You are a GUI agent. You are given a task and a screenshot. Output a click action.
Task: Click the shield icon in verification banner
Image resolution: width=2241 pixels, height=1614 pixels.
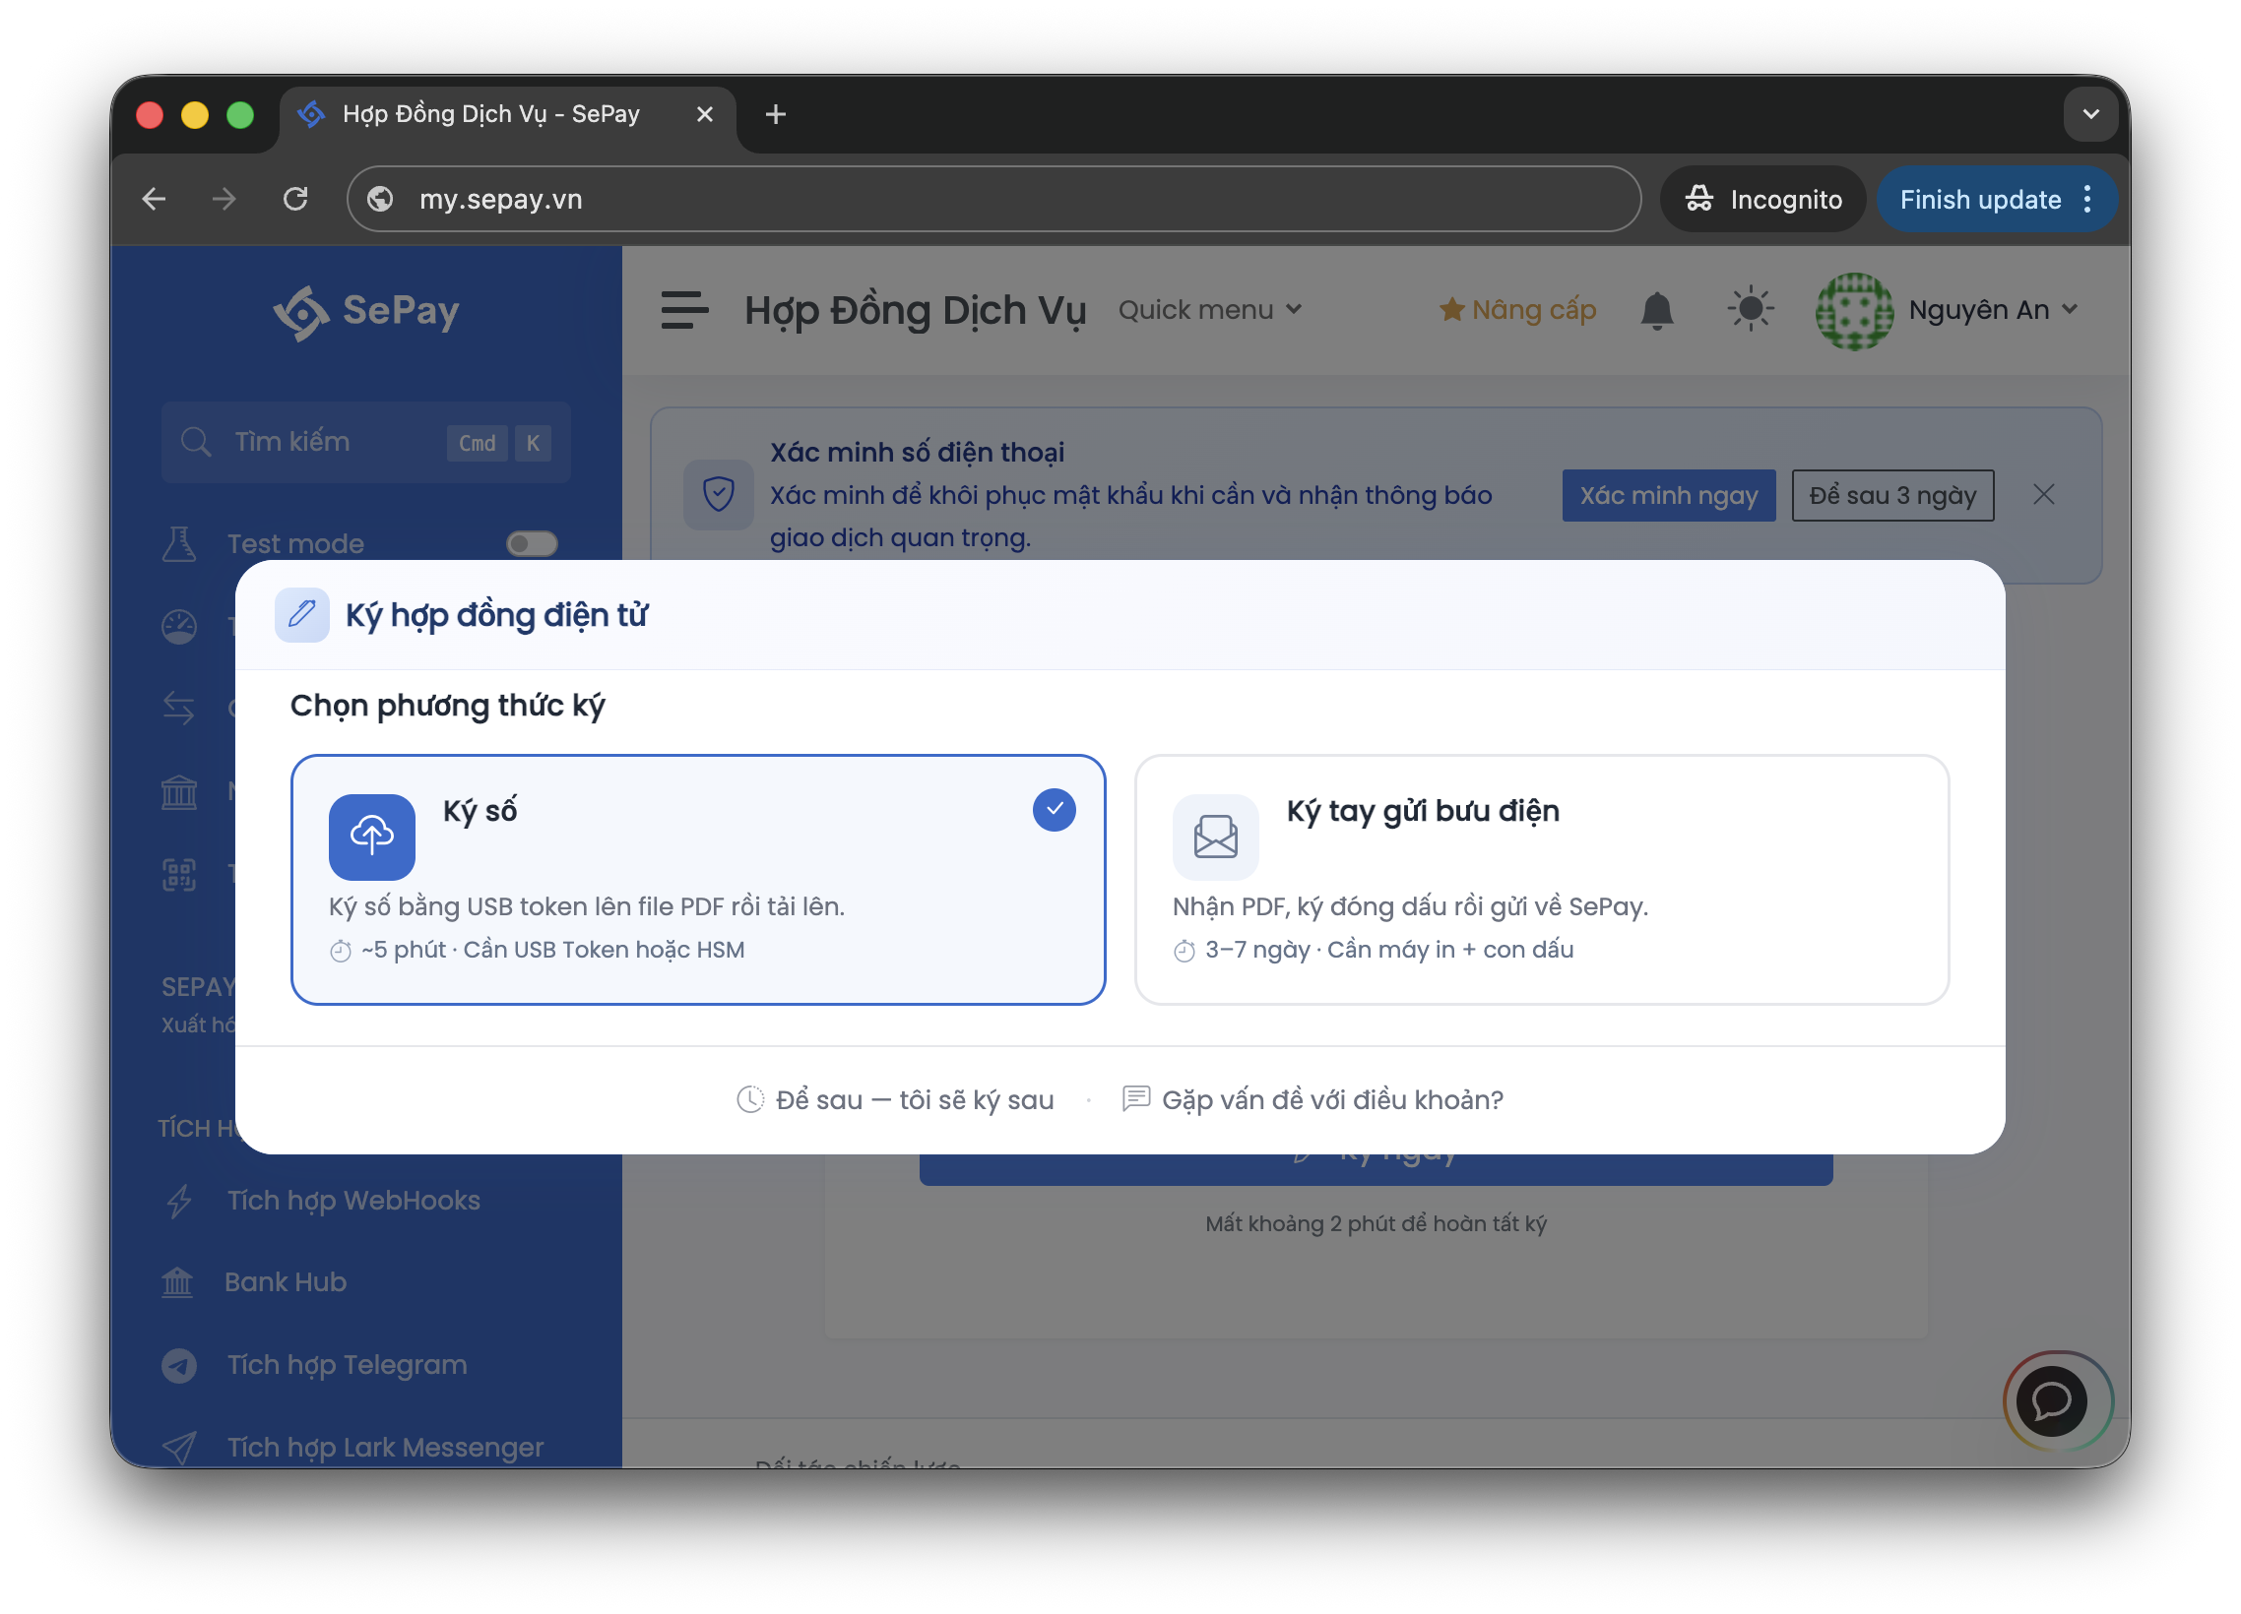719,494
